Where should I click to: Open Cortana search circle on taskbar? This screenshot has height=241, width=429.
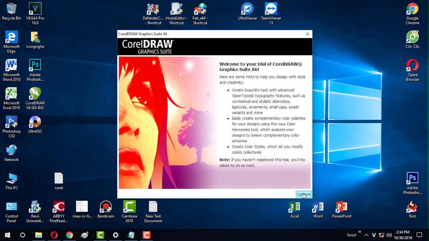(x=22, y=235)
